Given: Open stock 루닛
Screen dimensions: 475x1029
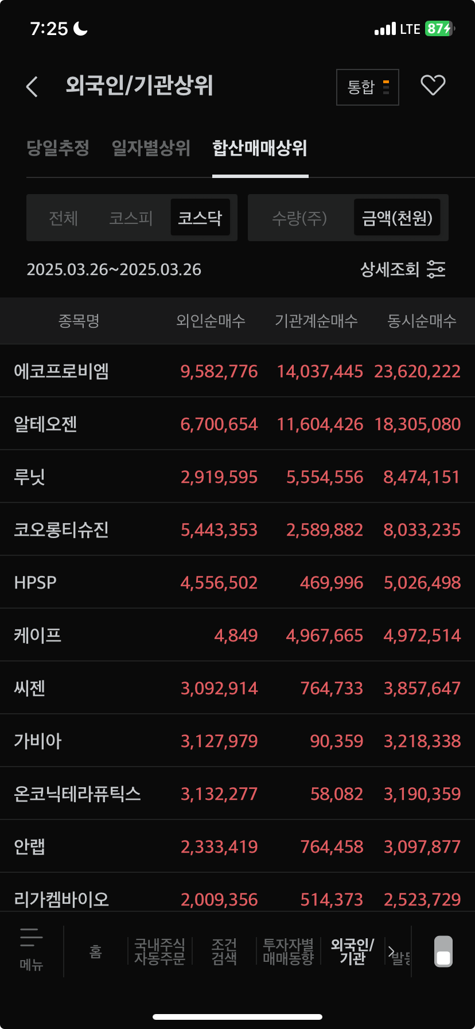Looking at the screenshot, I should click(x=29, y=477).
